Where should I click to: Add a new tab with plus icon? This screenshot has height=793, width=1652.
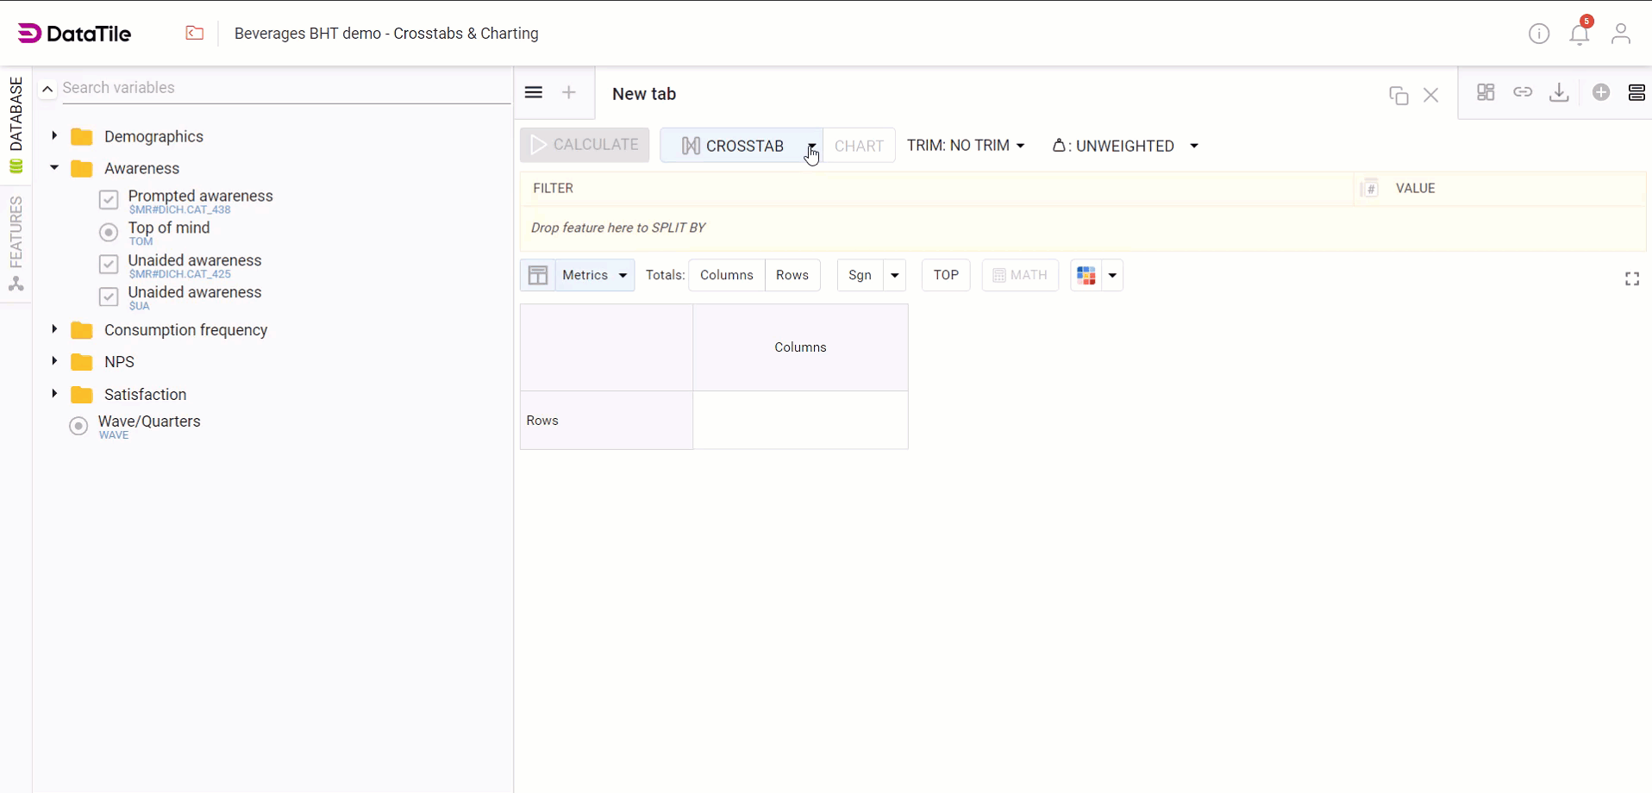coord(569,93)
